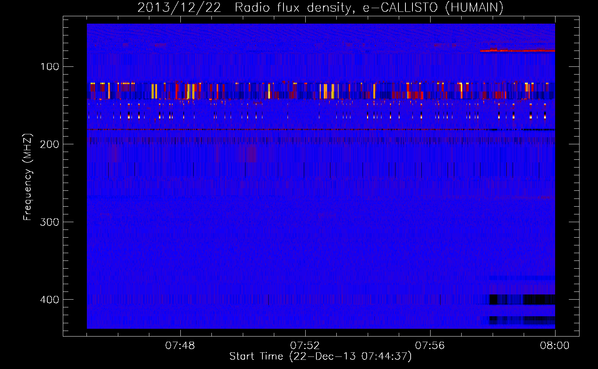This screenshot has width=598, height=369.
Task: Click the '100' frequency axis label
Action: click(50, 66)
